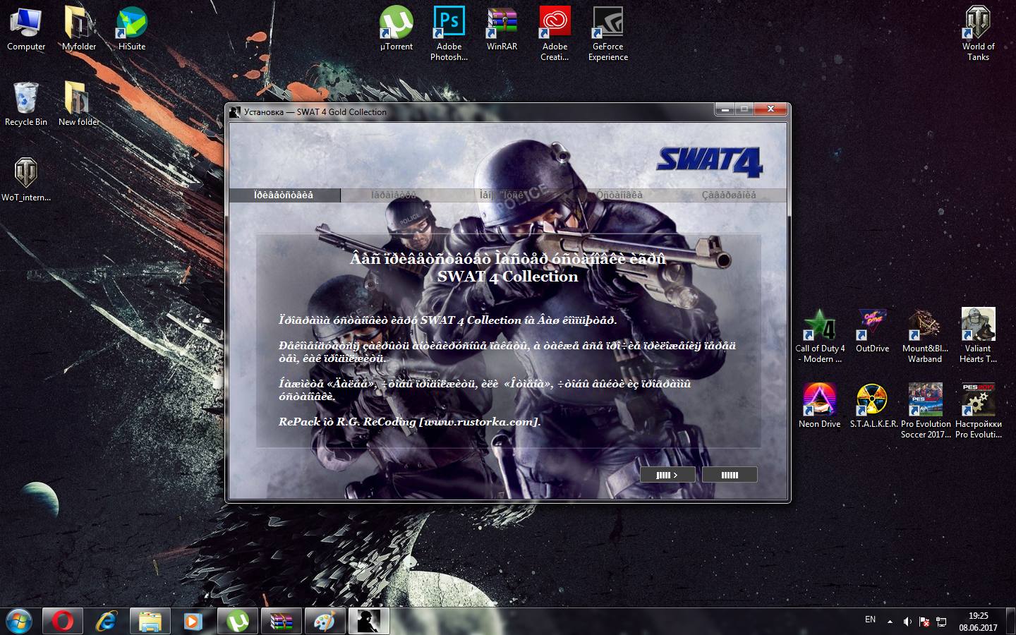Open the Call of Duty 4 shortcut
The height and width of the screenshot is (635, 1016).
[819, 325]
